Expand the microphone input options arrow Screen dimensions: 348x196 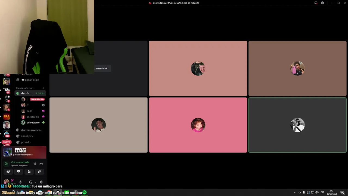(25, 182)
